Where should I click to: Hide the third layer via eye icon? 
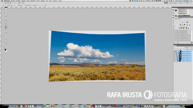click(x=174, y=55)
